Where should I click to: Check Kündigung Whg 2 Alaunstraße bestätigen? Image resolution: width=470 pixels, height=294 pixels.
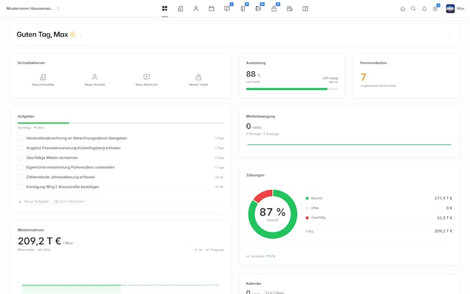[20, 187]
